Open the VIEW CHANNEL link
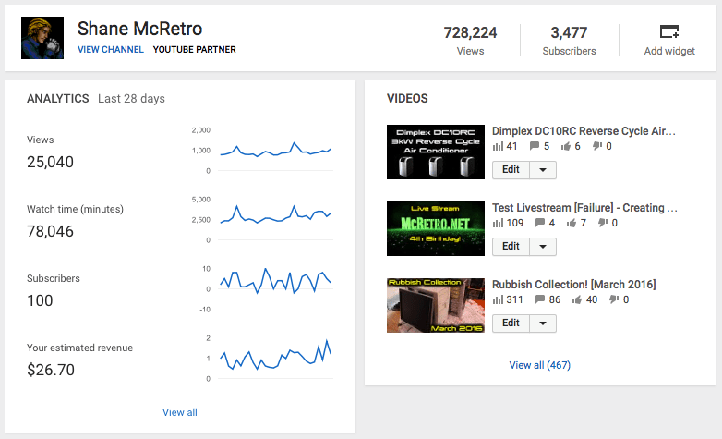 (111, 49)
